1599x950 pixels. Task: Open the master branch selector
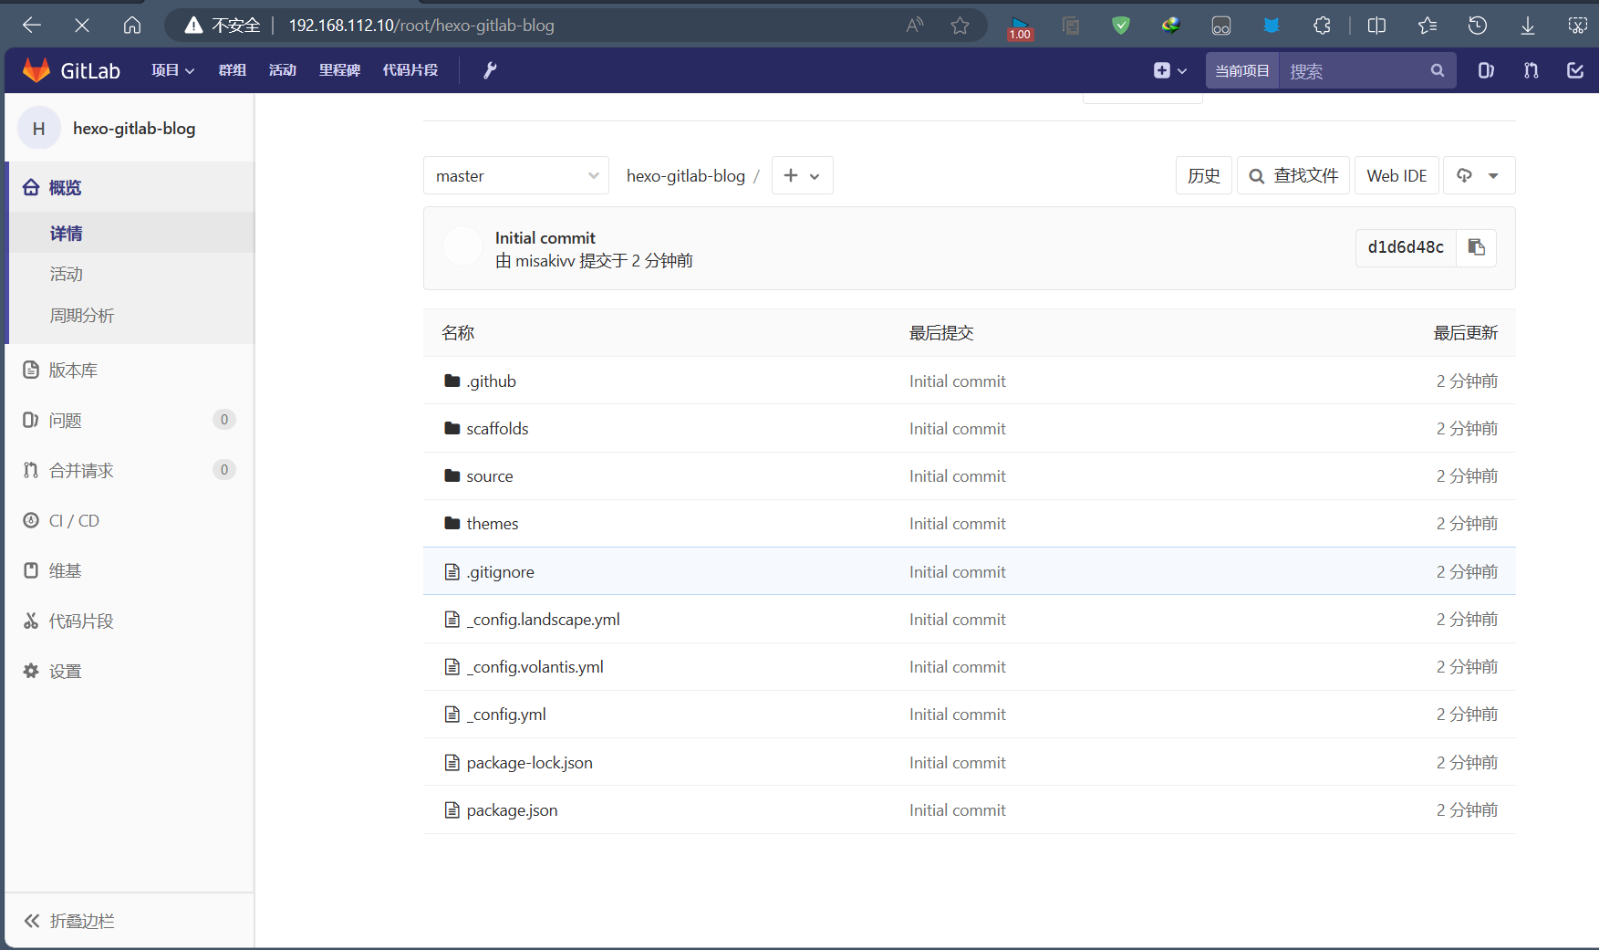(x=515, y=175)
